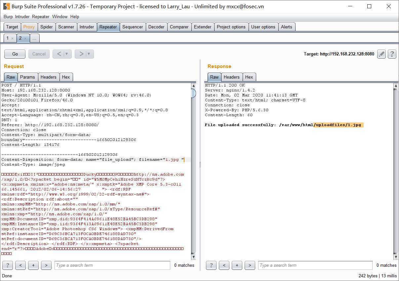Switch to the Target tab
The height and width of the screenshot is (281, 399).
[x=12, y=27]
